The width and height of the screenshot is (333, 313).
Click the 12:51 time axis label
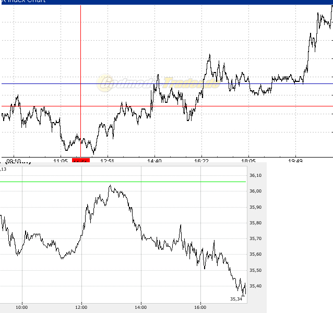click(x=107, y=161)
